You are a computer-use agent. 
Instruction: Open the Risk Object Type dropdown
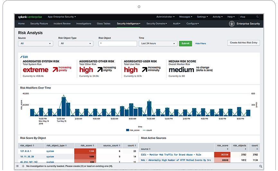tap(76, 43)
